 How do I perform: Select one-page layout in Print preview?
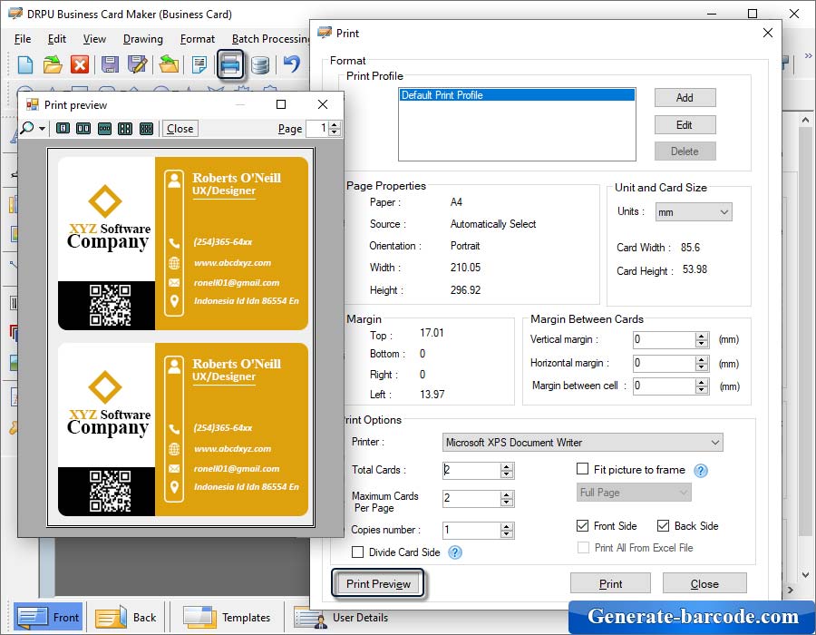pos(63,129)
